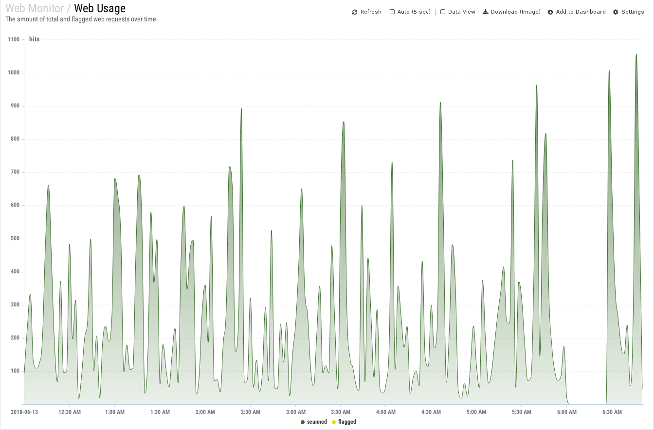Image resolution: width=654 pixels, height=430 pixels.
Task: Click the 6:30 AM axis label
Action: [612, 412]
